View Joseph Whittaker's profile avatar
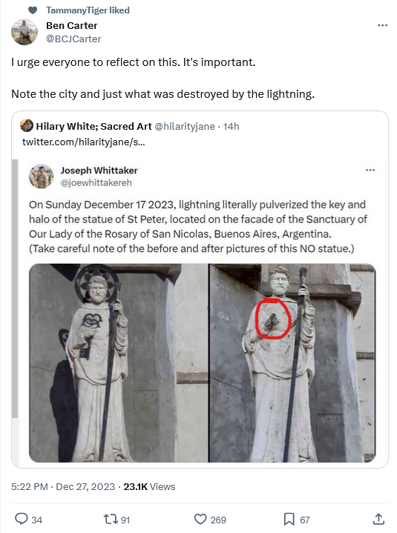This screenshot has height=533, width=397. point(41,176)
